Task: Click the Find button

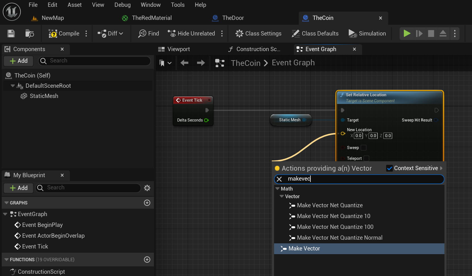Action: tap(149, 34)
